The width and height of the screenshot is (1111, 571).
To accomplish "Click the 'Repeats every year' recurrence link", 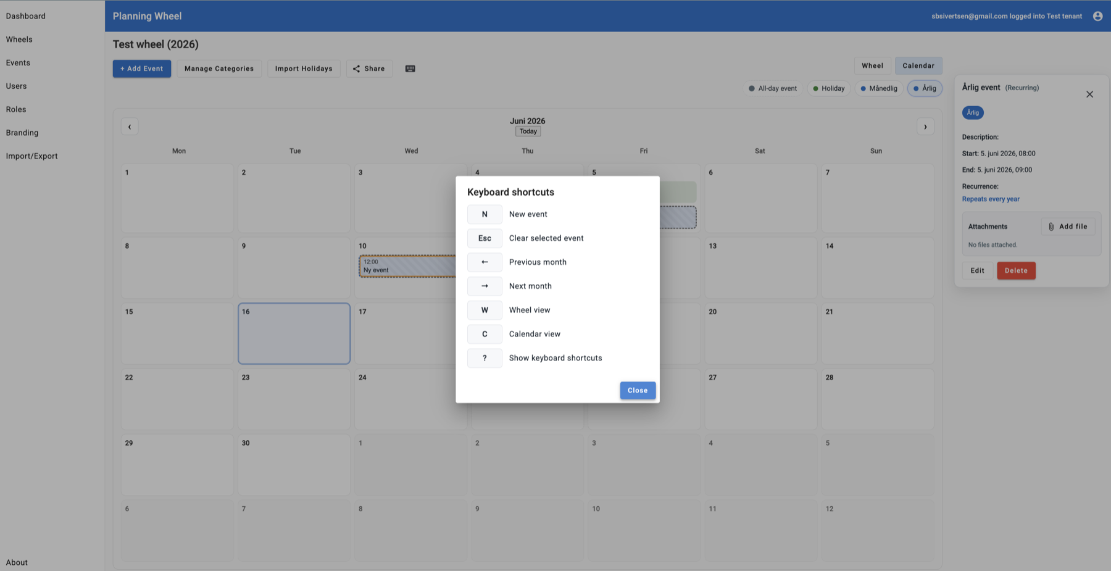I will pos(991,199).
